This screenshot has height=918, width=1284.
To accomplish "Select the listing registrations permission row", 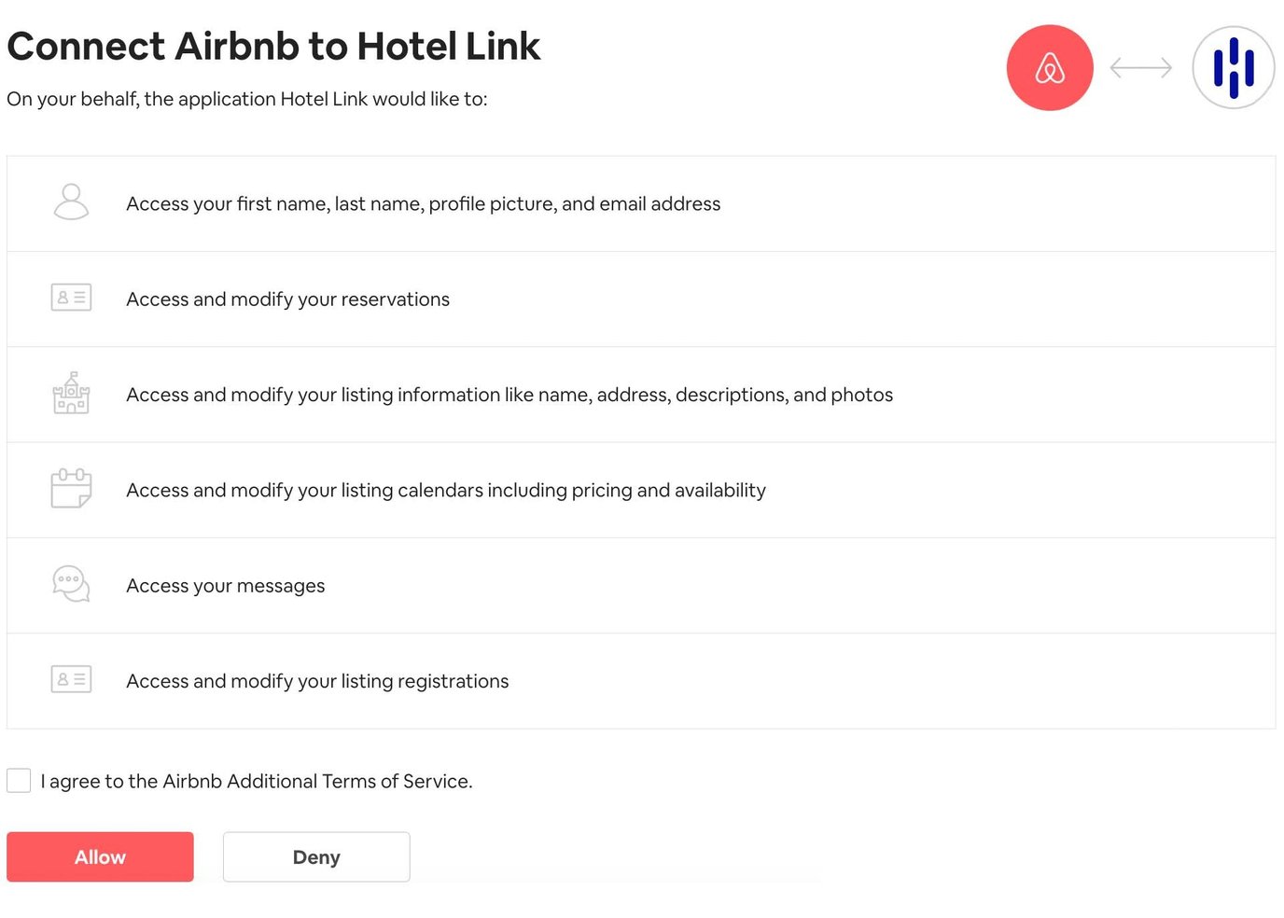I will pos(641,680).
